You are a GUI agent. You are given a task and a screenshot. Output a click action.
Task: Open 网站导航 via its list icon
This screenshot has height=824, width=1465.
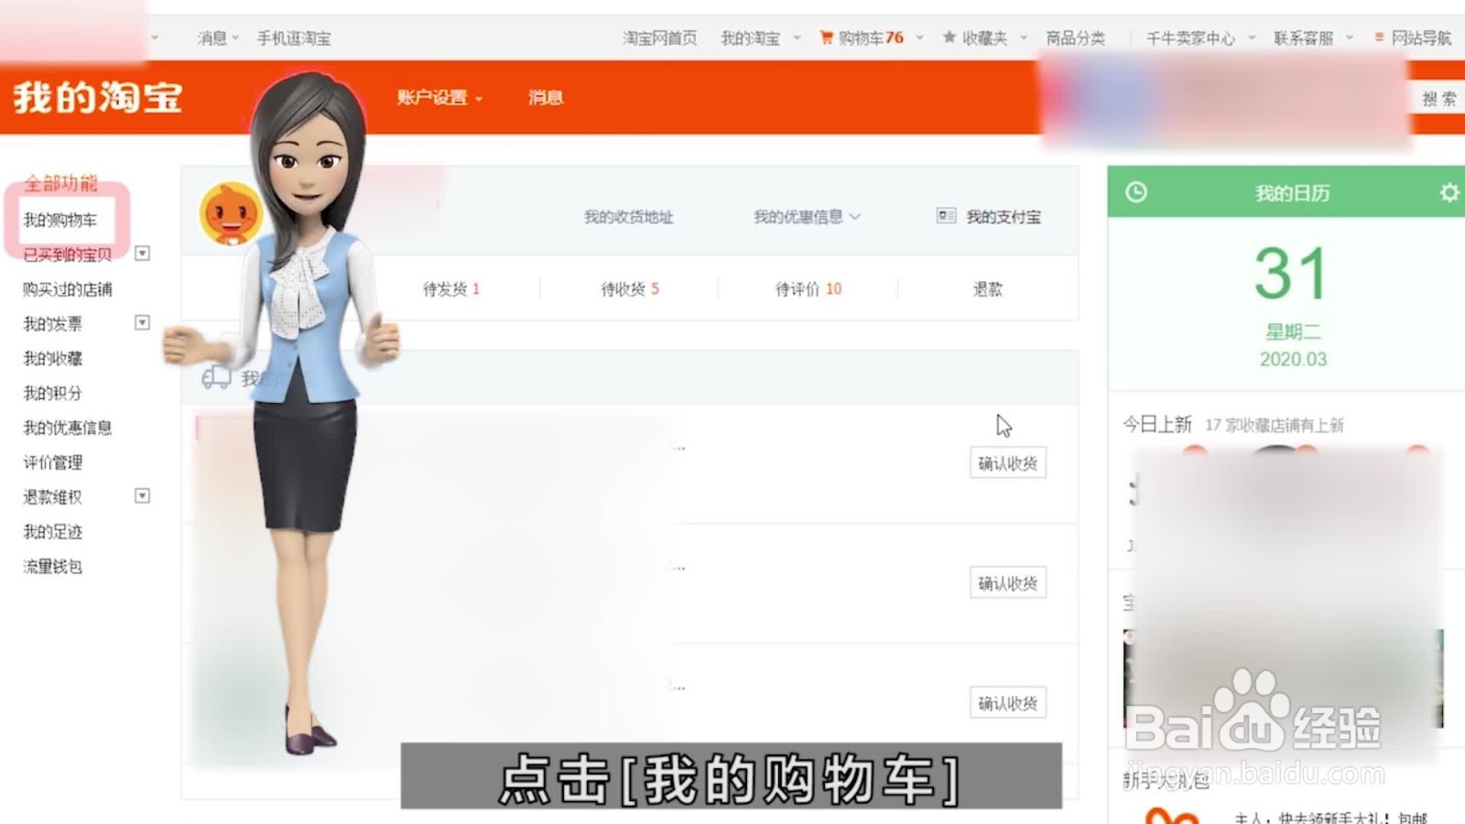[1377, 38]
